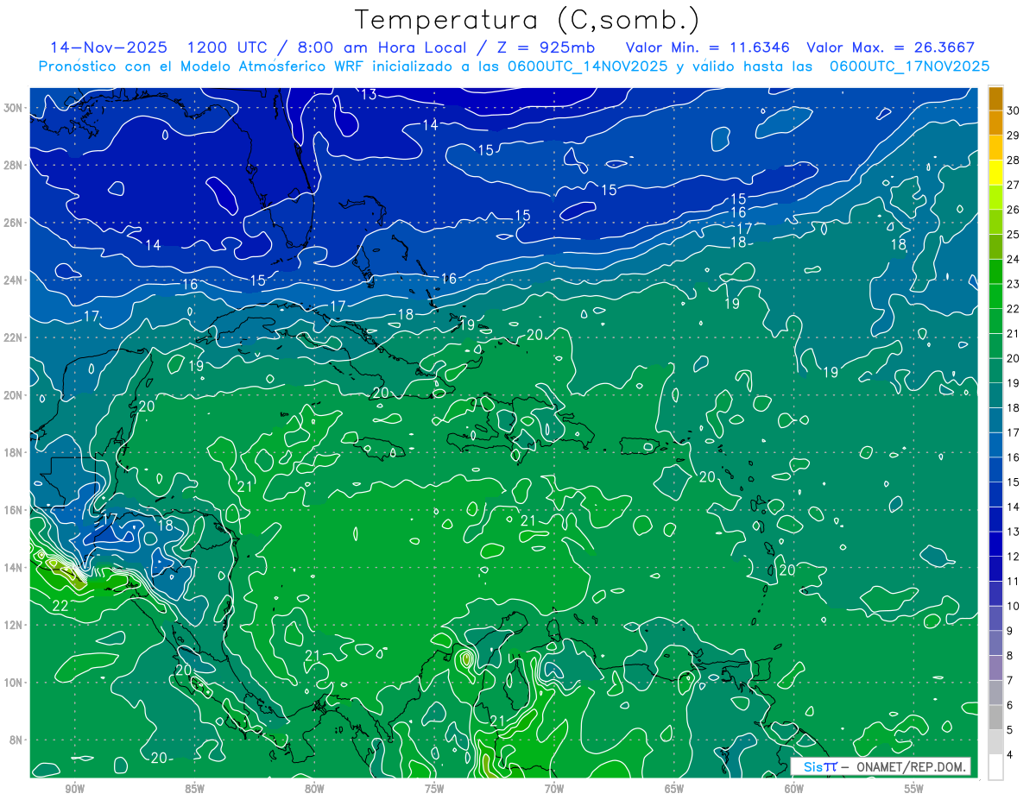This screenshot has height=800, width=1036.
Task: Click the '12N' latitude axis label
Action: pos(15,625)
